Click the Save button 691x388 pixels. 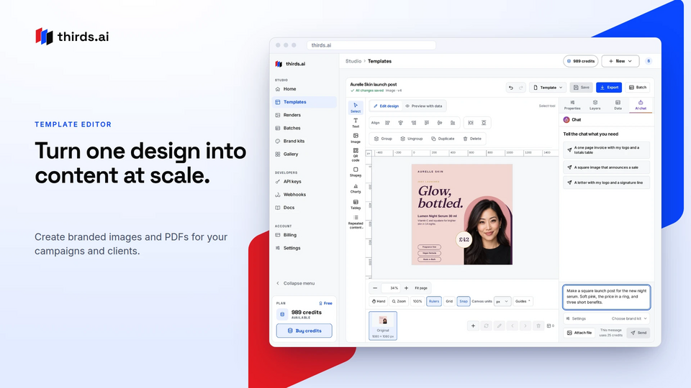pos(582,88)
